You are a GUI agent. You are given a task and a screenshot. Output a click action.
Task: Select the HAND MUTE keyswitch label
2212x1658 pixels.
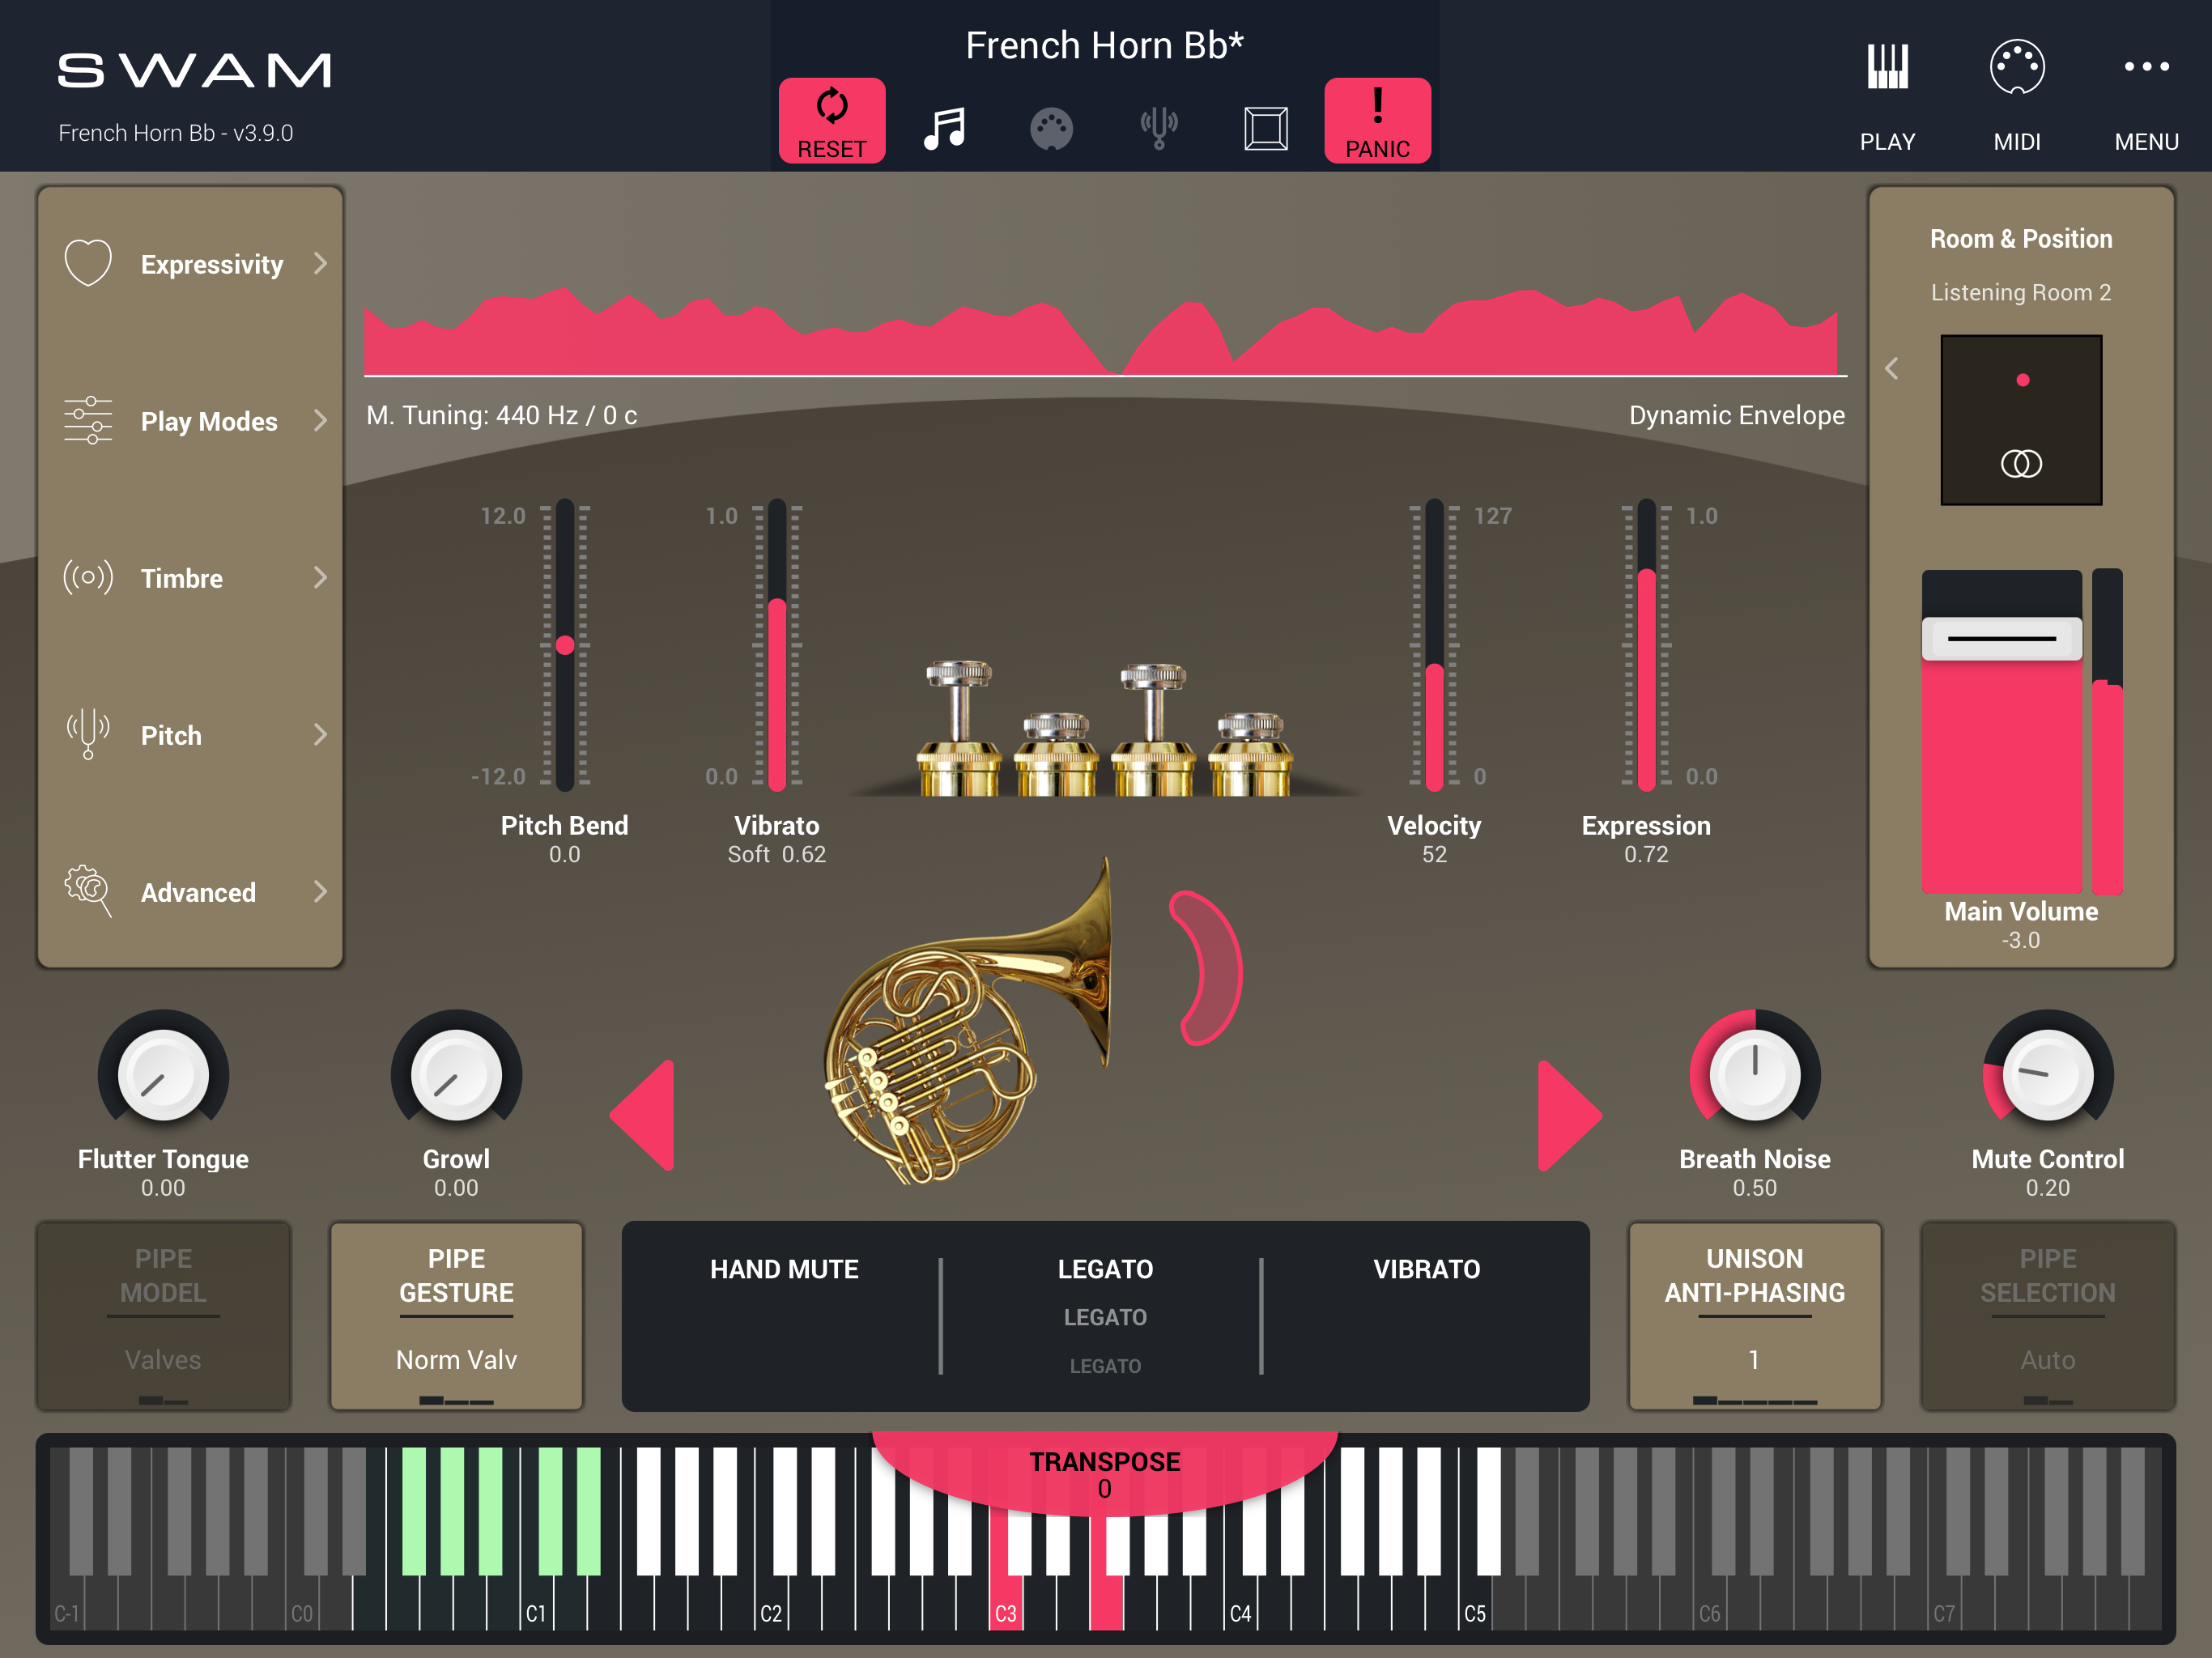pyautogui.click(x=784, y=1269)
